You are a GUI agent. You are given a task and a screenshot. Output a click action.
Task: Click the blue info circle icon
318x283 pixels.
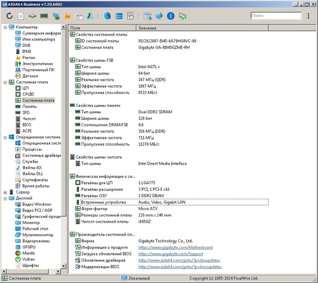pos(170,16)
